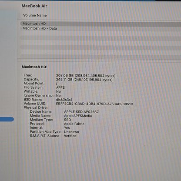181x181 pixels.
Task: Select the Macintosh HD volume row
Action: point(101,23)
